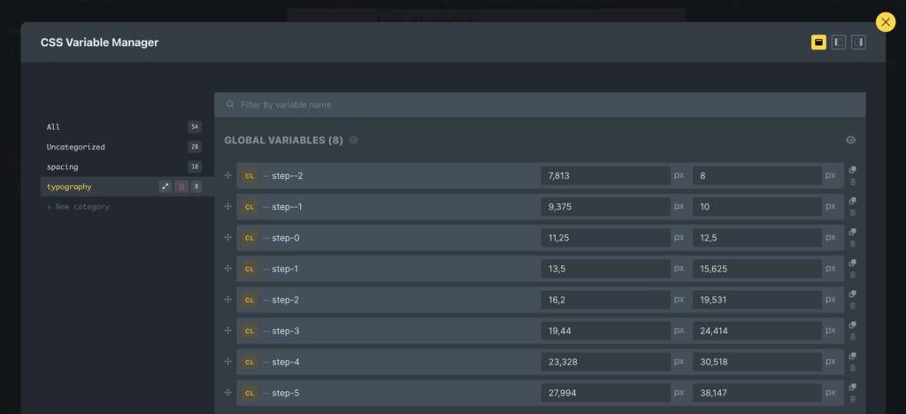Click the 54 count badge beside All
Image resolution: width=906 pixels, height=414 pixels.
coord(195,127)
